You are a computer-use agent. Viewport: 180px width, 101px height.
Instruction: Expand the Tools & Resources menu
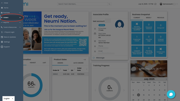[x=11, y=27]
